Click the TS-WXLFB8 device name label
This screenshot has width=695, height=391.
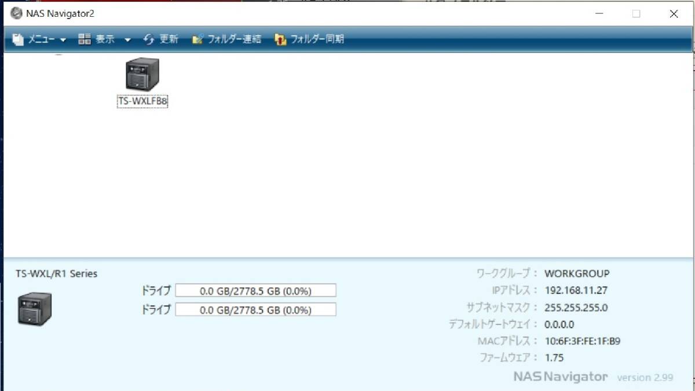coord(142,101)
